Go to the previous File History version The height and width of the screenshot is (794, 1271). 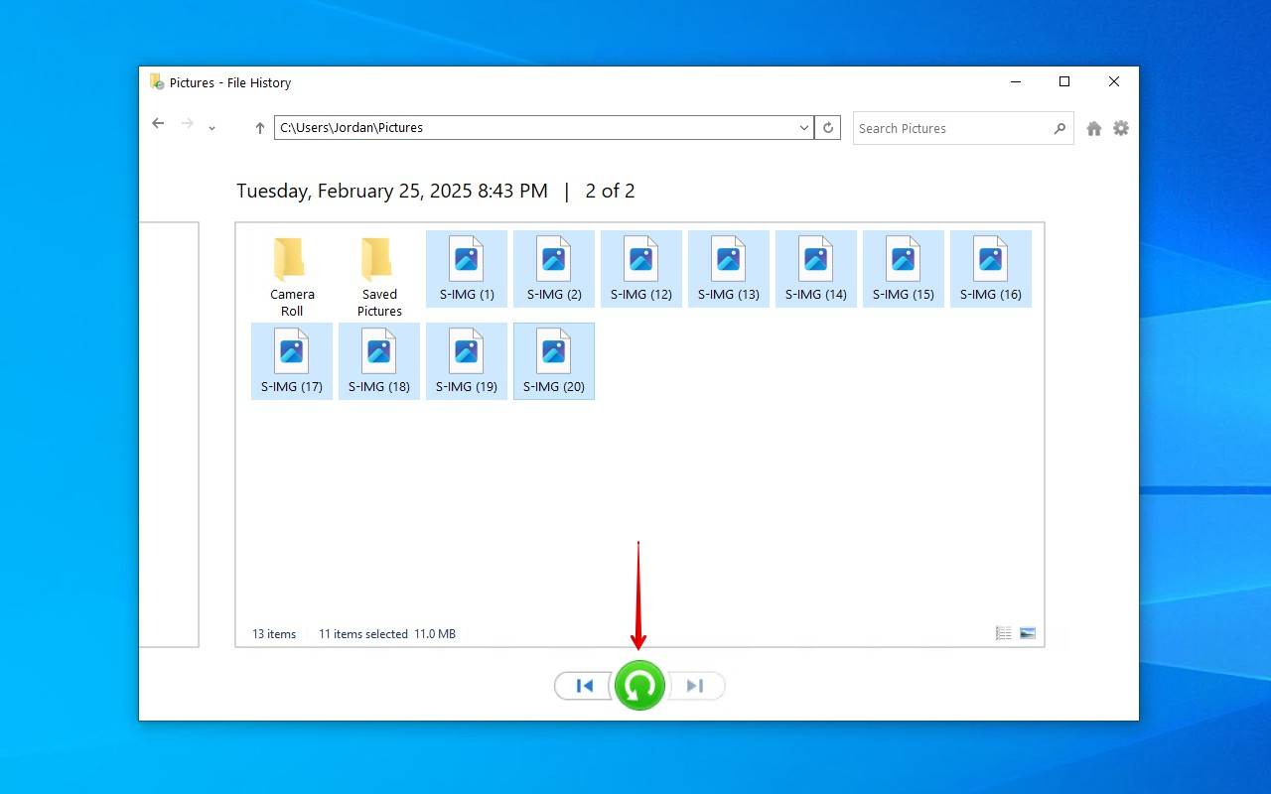click(584, 685)
